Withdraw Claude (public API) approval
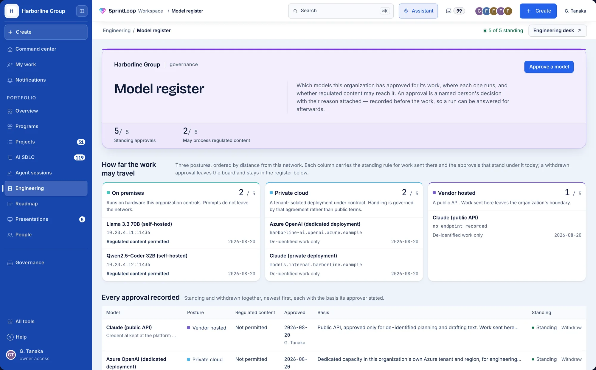Image resolution: width=596 pixels, height=370 pixels. click(x=571, y=328)
